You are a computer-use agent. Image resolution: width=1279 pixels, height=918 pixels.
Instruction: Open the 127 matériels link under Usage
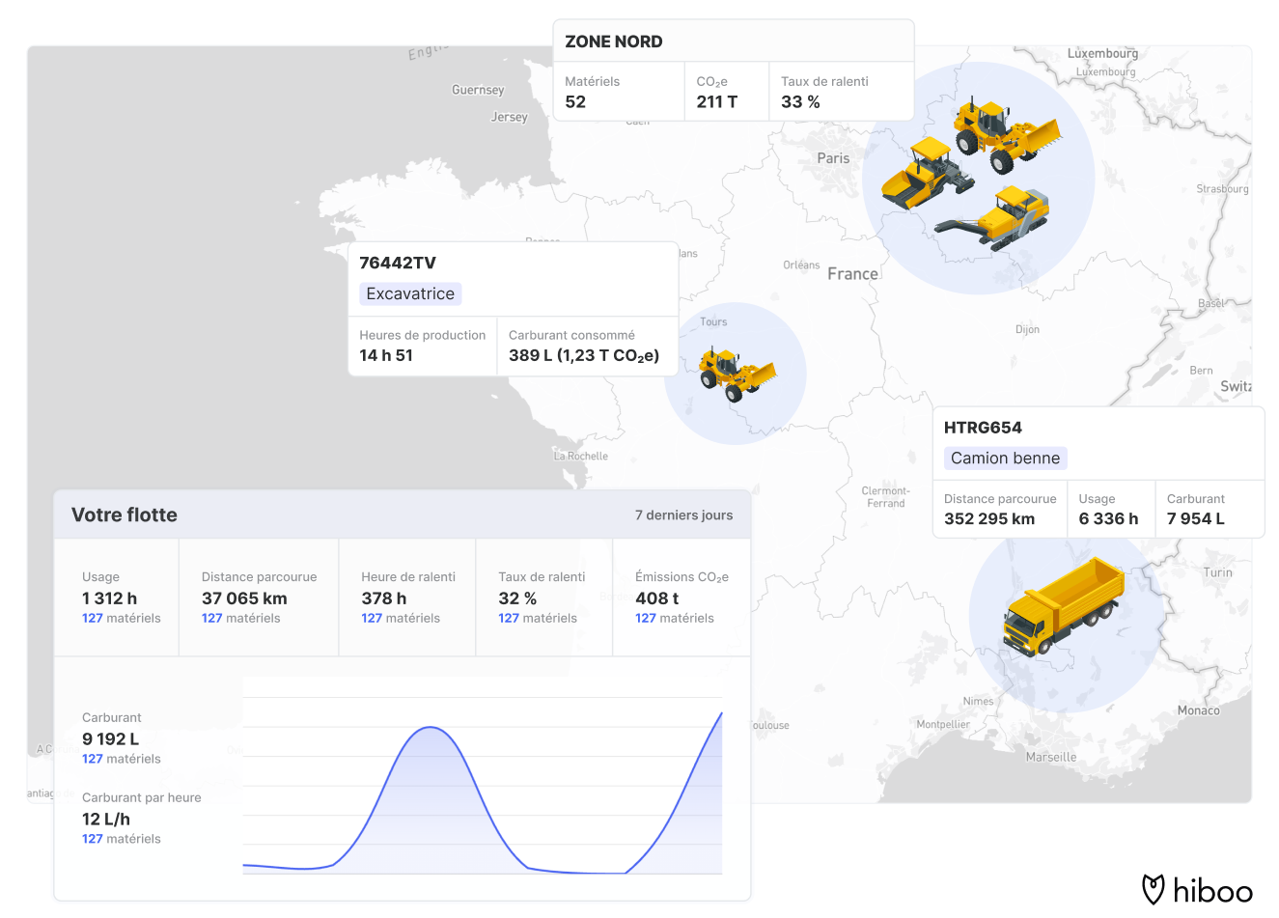(x=122, y=618)
